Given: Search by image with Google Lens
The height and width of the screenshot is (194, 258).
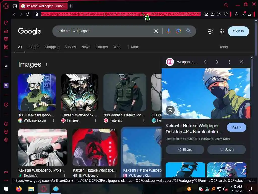Looking at the screenshot, I should [x=179, y=31].
